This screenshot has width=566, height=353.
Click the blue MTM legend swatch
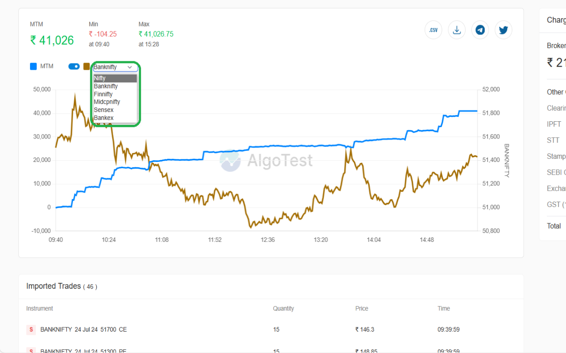[x=33, y=67]
